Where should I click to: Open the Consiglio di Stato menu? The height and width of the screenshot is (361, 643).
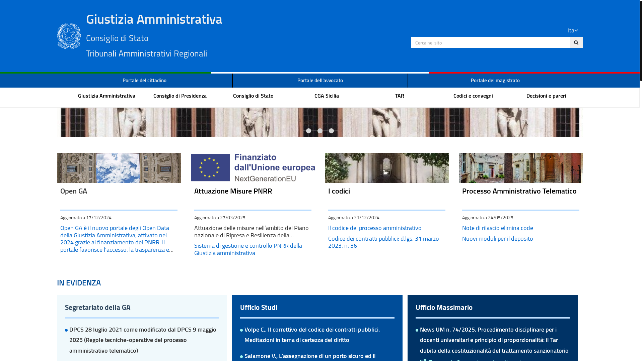click(x=253, y=96)
